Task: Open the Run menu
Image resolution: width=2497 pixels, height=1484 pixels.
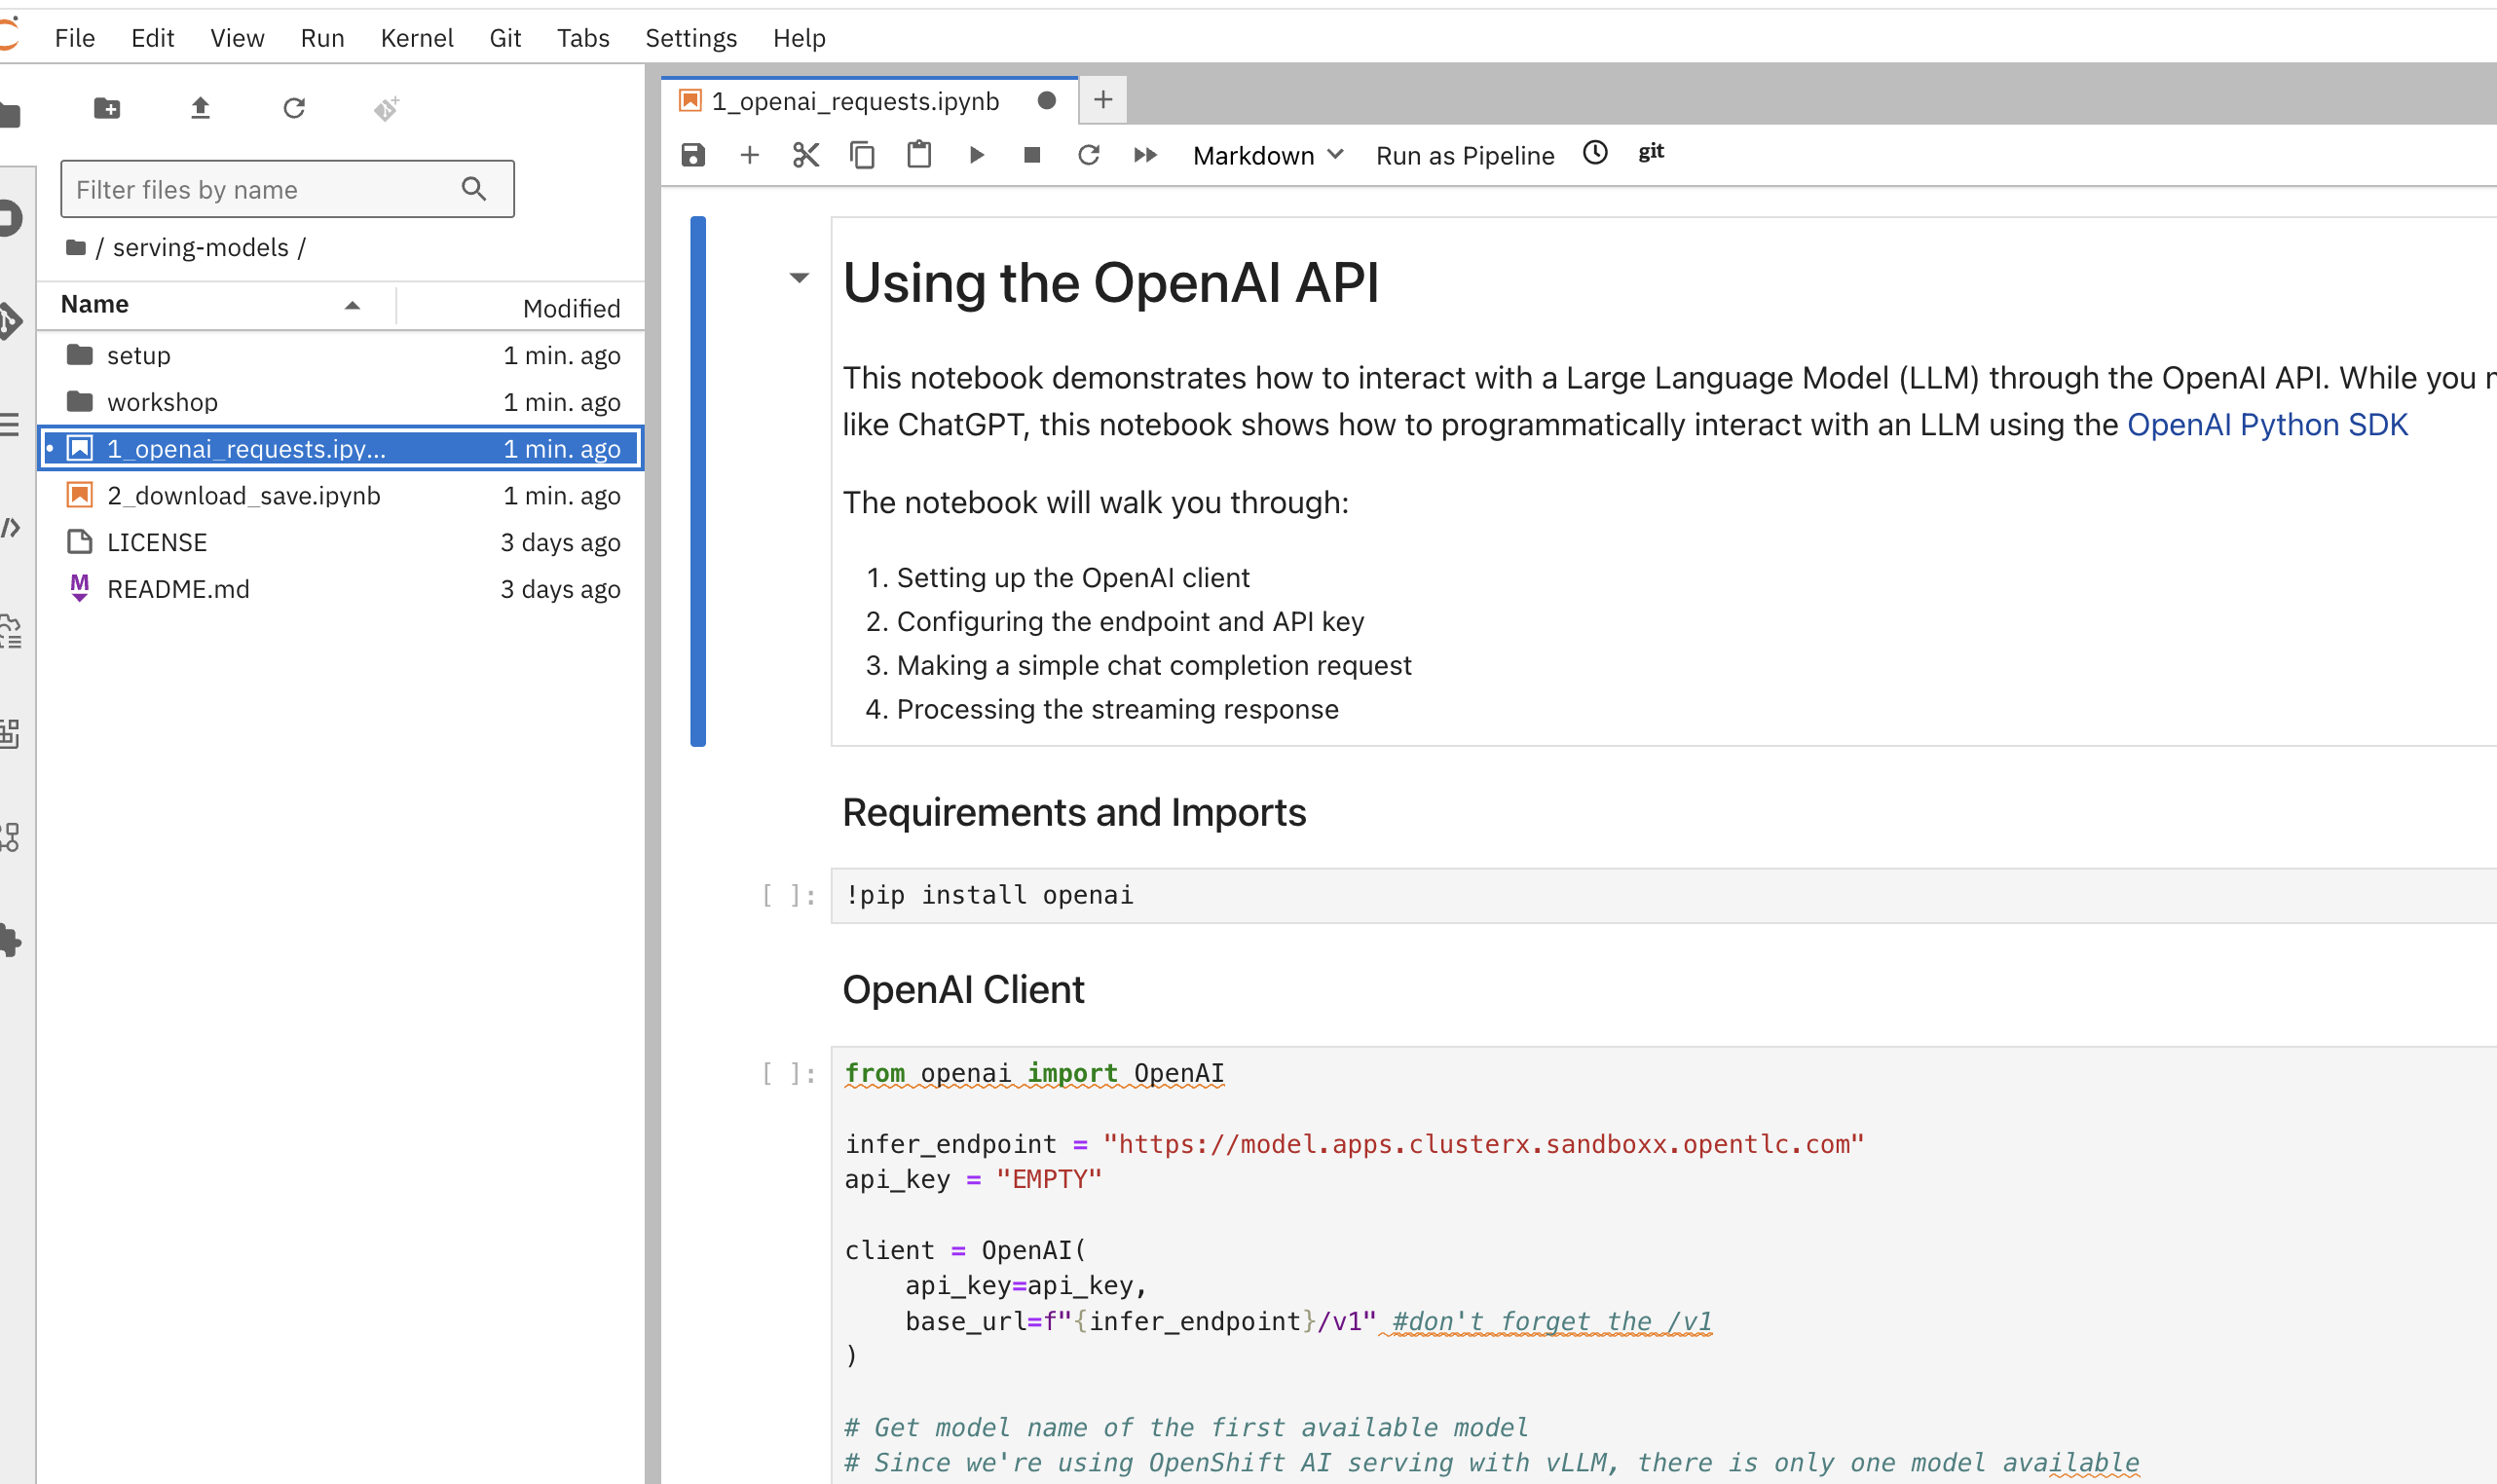Action: coord(322,38)
